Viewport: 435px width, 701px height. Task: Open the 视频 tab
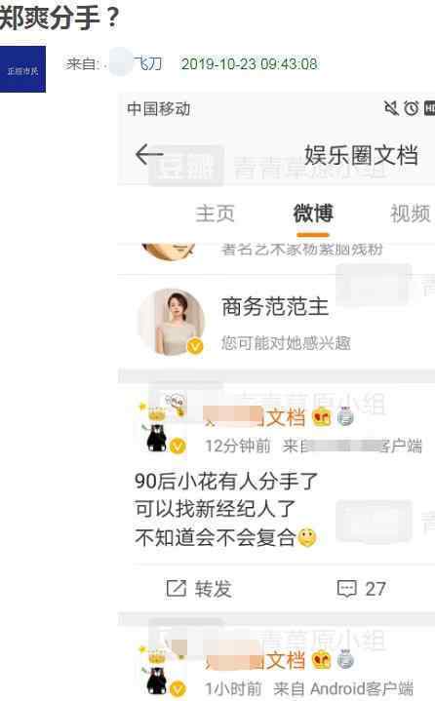[411, 214]
